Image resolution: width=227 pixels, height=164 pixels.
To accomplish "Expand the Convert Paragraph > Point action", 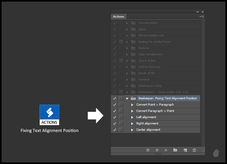I will tap(132, 111).
